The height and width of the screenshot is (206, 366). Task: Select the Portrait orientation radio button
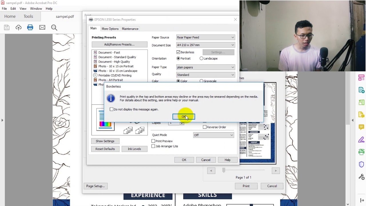tap(178, 58)
